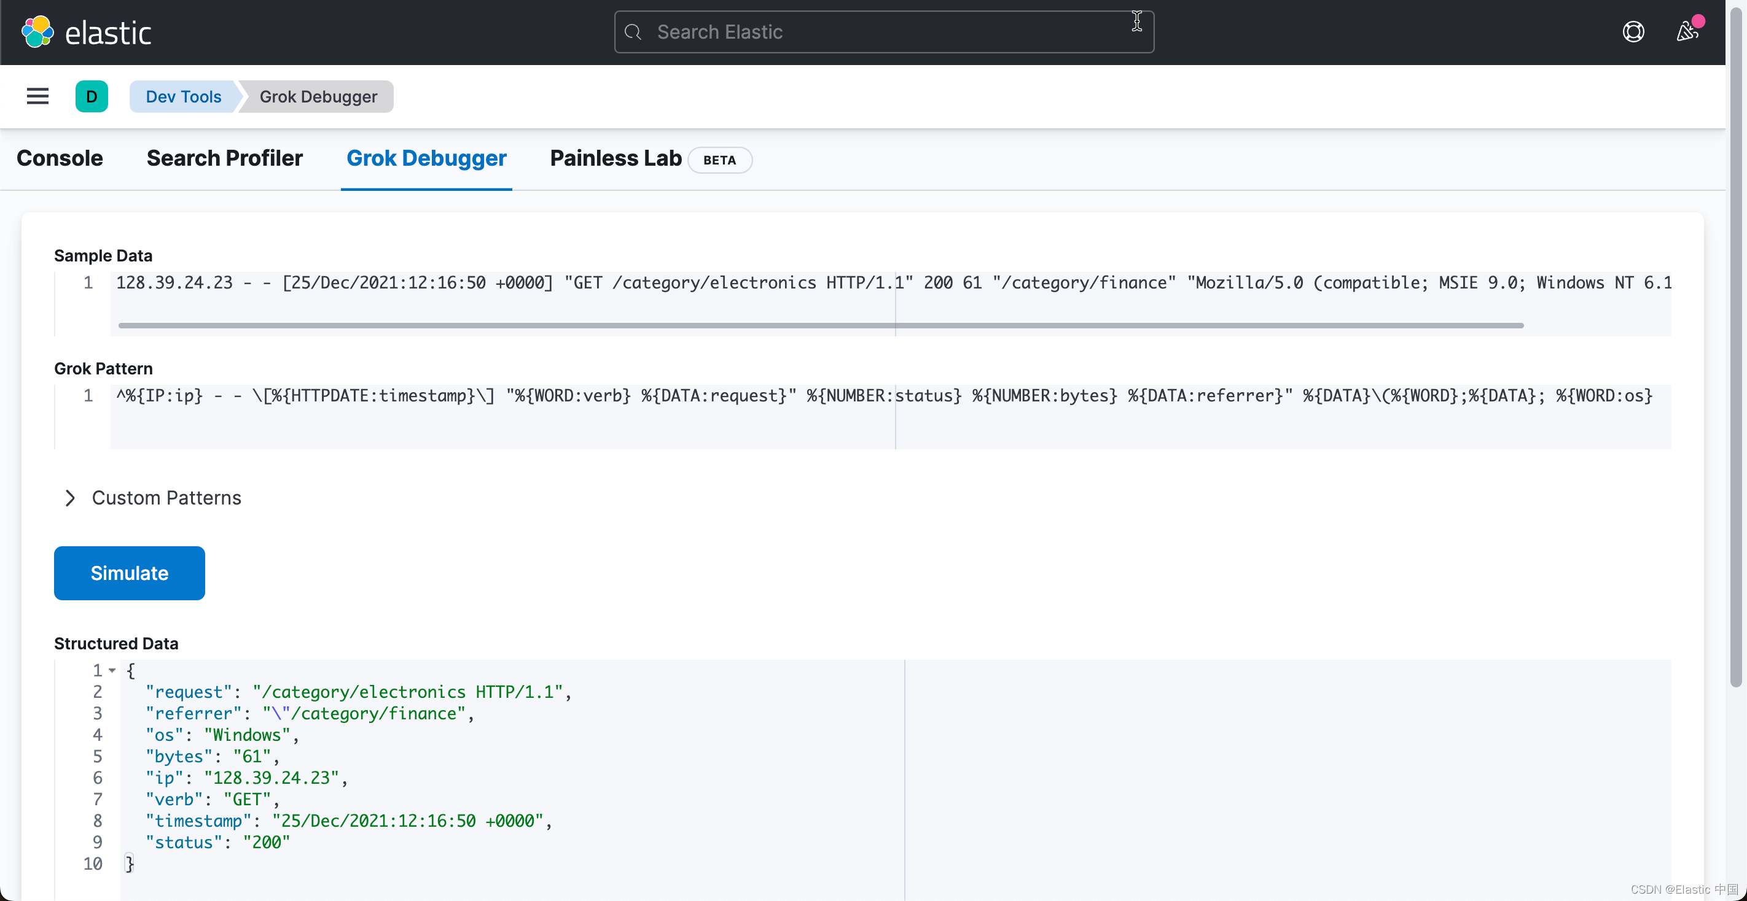Image resolution: width=1747 pixels, height=901 pixels.
Task: Open the navigation hamburger menu
Action: pyautogui.click(x=37, y=96)
